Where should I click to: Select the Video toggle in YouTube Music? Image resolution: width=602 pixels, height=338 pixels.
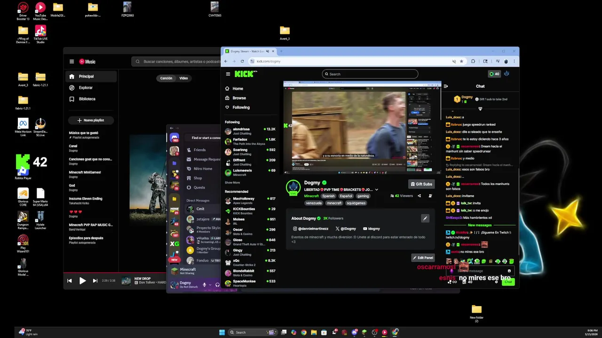[183, 78]
